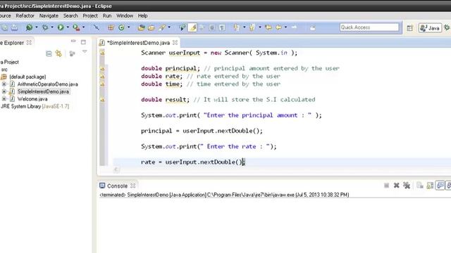Click warning marker beside 'double result' line
451x253 pixels.
click(x=102, y=100)
